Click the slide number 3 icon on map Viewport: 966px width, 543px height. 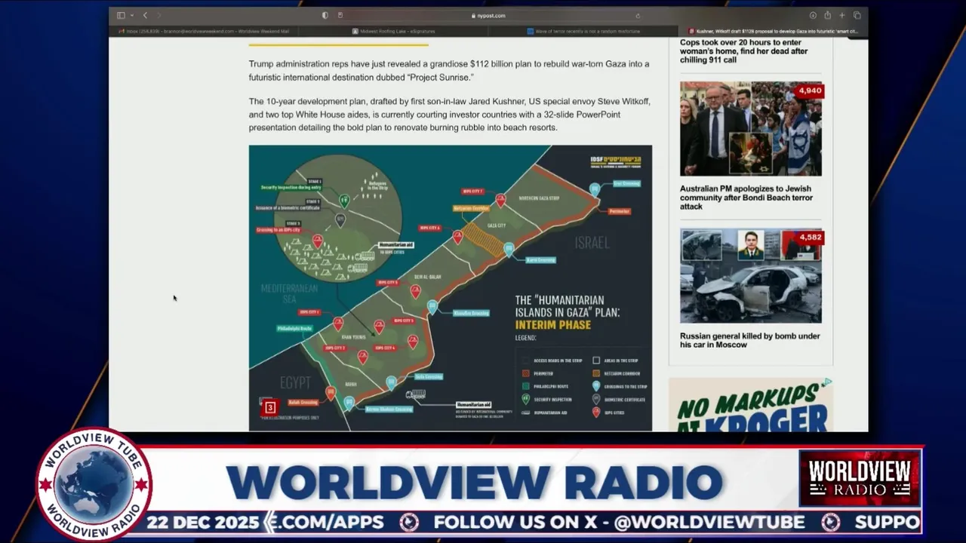[270, 407]
